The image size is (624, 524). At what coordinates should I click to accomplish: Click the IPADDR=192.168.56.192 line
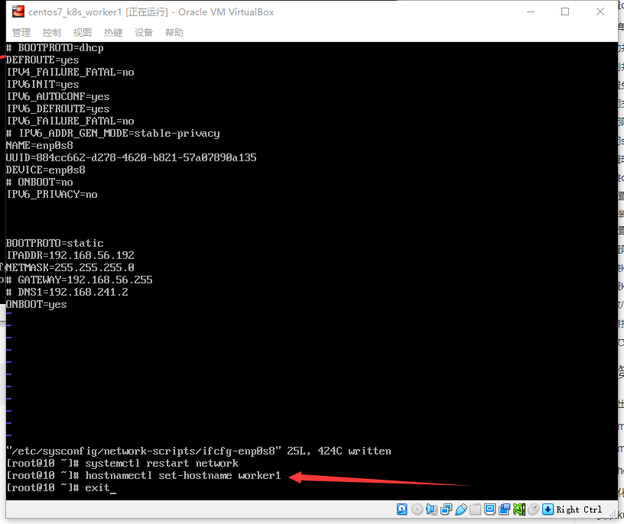point(70,255)
